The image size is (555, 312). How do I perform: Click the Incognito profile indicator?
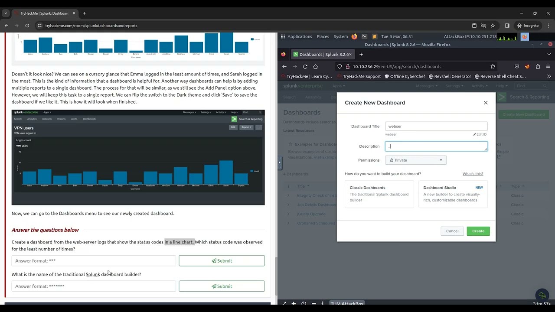pyautogui.click(x=528, y=26)
